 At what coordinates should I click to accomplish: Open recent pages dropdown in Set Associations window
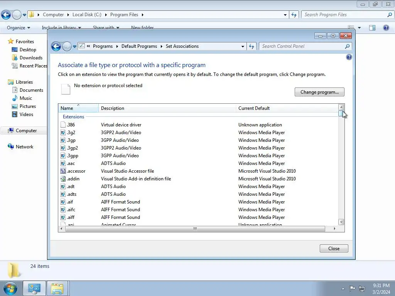pos(74,47)
